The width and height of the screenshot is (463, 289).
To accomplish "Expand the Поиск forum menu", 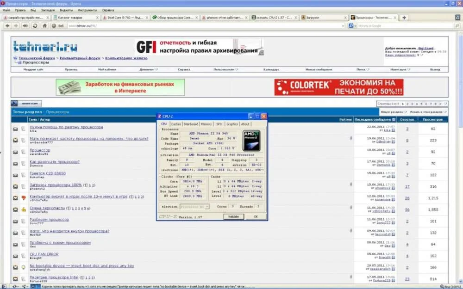I will point(363,70).
